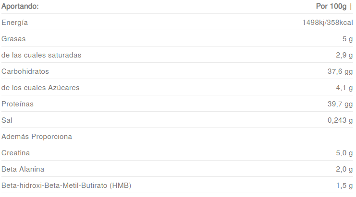
Task: Click the 5 g Grasas value
Action: pyautogui.click(x=347, y=39)
